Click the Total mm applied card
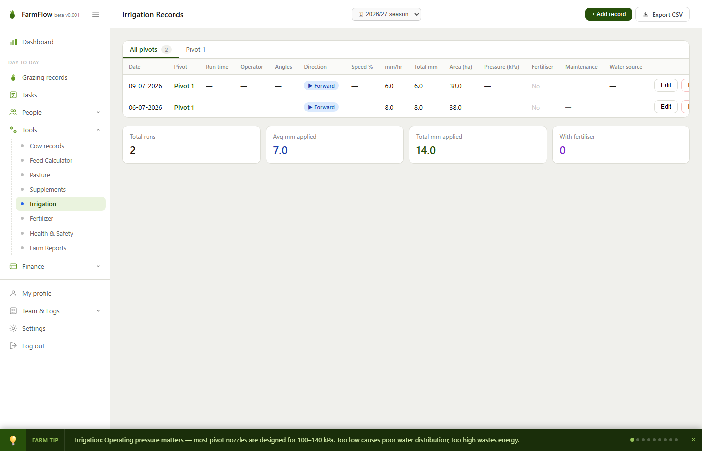The image size is (702, 451). click(x=478, y=145)
